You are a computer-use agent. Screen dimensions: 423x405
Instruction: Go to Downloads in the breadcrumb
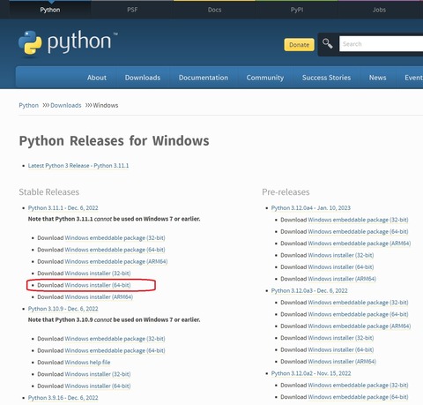point(66,105)
